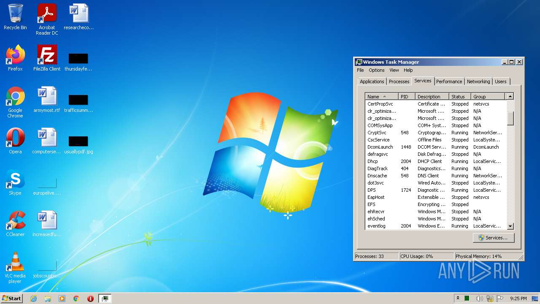This screenshot has width=540, height=304.
Task: Select Task Manager taskbar button
Action: coord(105,299)
